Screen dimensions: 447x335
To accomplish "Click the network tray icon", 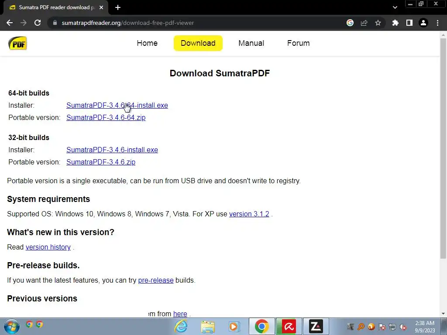I will (x=392, y=327).
